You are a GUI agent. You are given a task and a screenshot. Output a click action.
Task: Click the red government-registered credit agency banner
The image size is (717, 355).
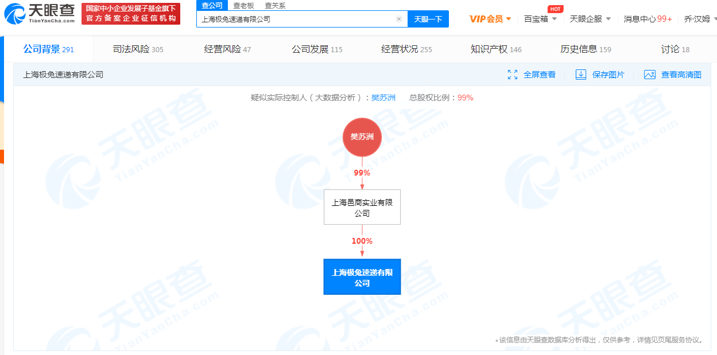tap(131, 14)
